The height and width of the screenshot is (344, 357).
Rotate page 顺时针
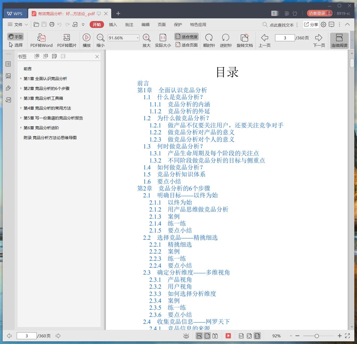click(209, 40)
